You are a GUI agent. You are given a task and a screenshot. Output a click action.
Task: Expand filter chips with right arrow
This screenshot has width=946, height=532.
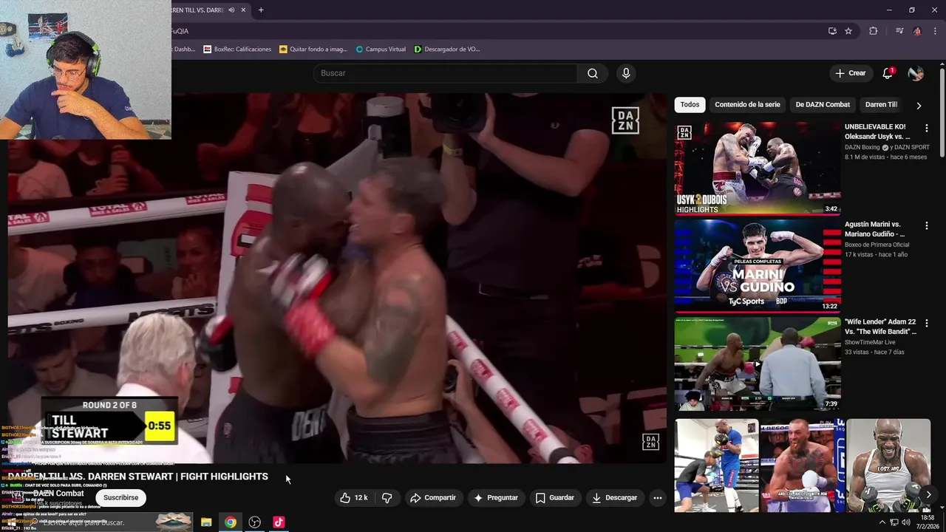[919, 106]
